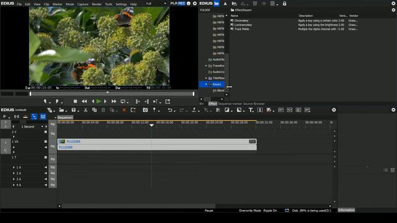This screenshot has width=397, height=223.
Task: Select the Luminancekey effect
Action: [243, 25]
